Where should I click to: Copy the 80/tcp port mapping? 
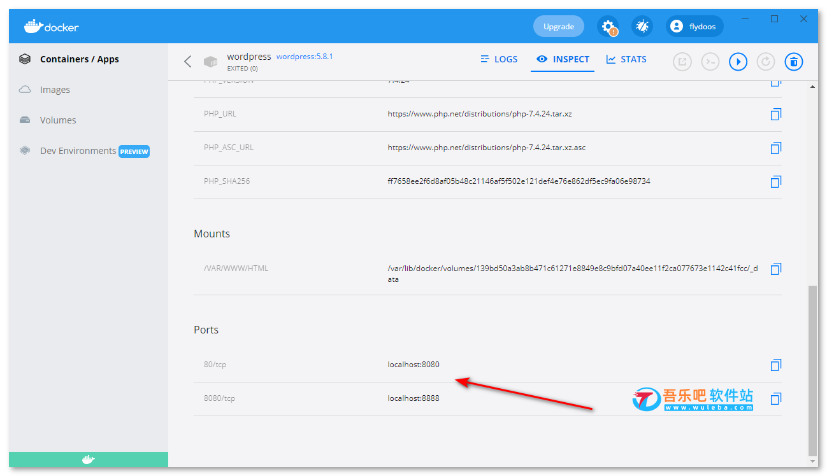coord(775,365)
